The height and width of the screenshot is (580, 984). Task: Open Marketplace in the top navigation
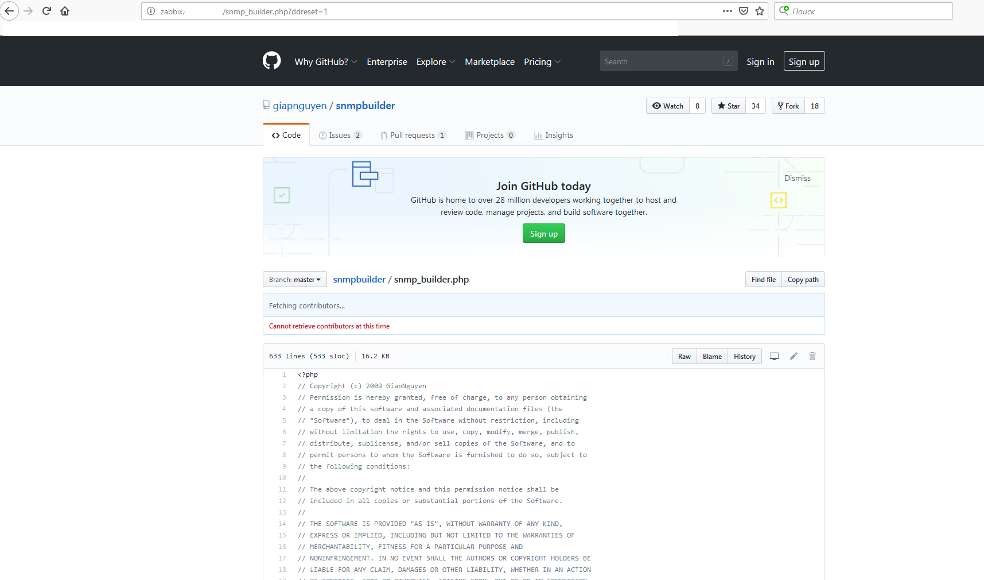click(490, 61)
